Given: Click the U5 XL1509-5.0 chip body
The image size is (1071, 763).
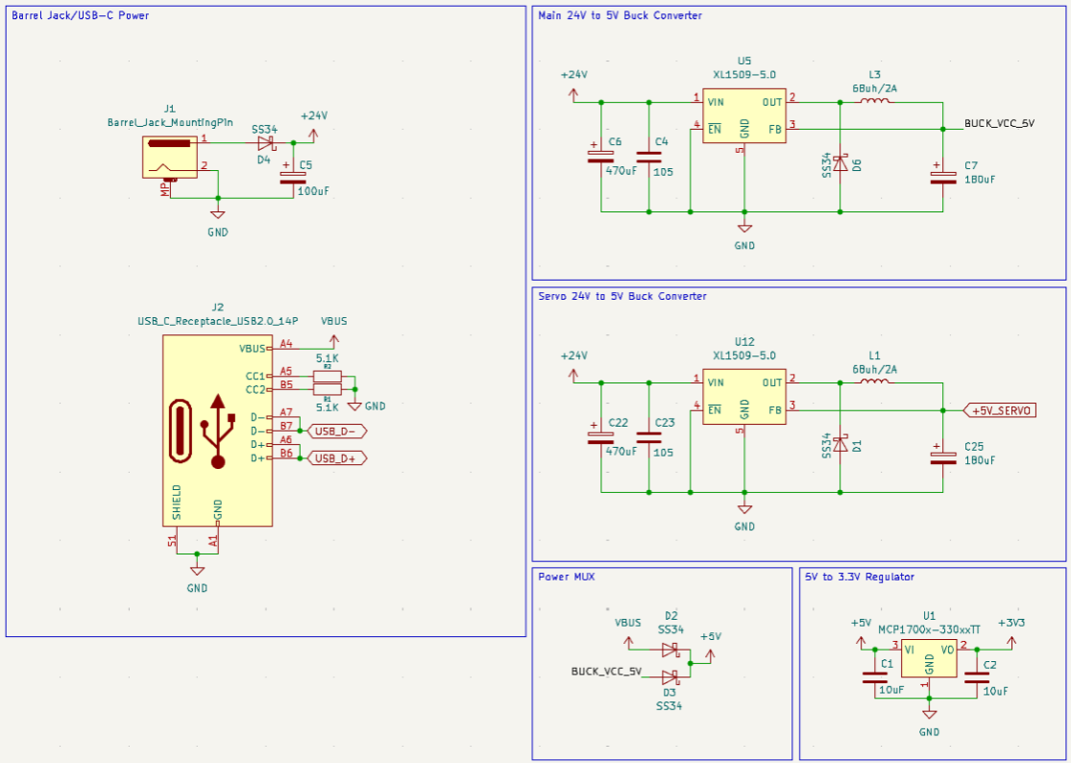Looking at the screenshot, I should [743, 116].
